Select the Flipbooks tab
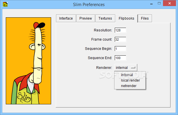Screen dimensions: 178x115 pos(127,18)
